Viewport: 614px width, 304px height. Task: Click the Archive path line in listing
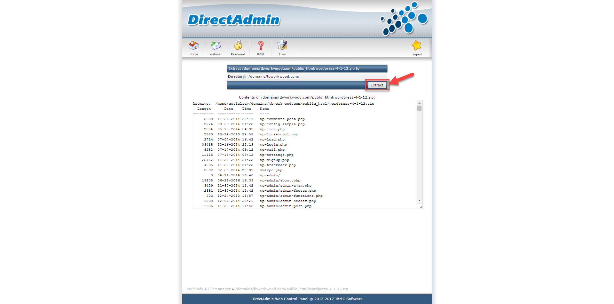[x=283, y=104]
